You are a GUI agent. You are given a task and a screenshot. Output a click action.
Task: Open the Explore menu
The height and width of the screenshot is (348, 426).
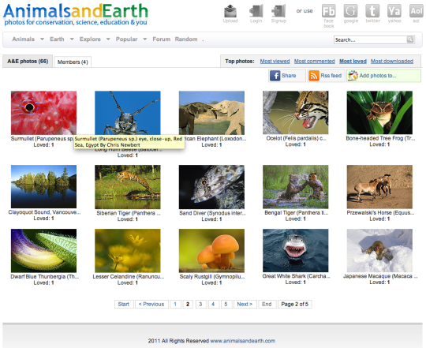coord(90,39)
